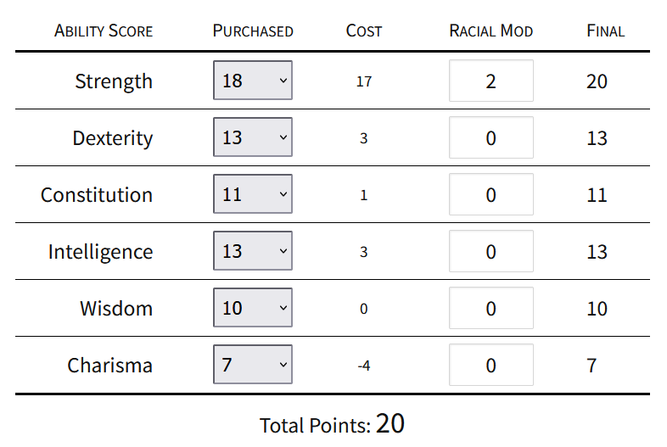
Task: Expand the Wisdom purchased score dropdown
Action: pos(252,309)
